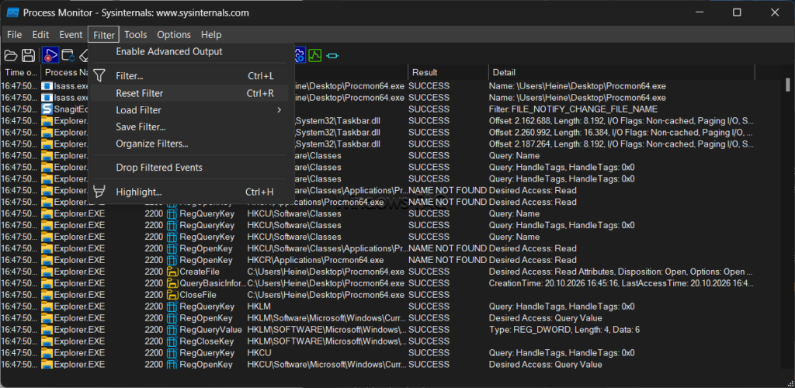The image size is (795, 388).
Task: Select detail 'Filter: FILE_NOTIFY_CHANGE_FILE_NAME'
Action: coord(573,109)
